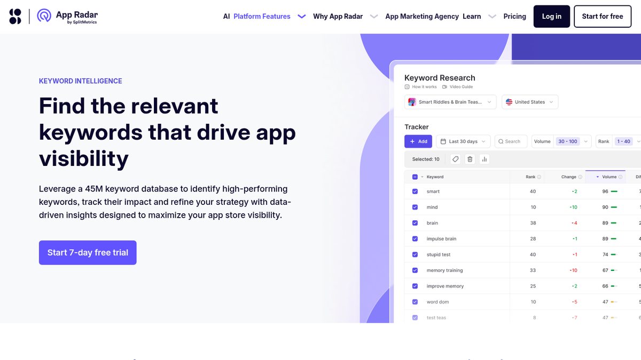
Task: Open the App Radar home logo
Action: point(67,17)
